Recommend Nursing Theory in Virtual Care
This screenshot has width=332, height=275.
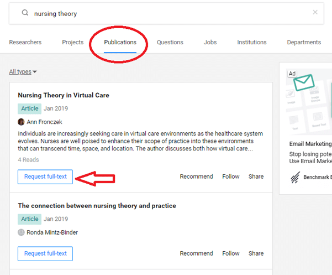coord(196,177)
